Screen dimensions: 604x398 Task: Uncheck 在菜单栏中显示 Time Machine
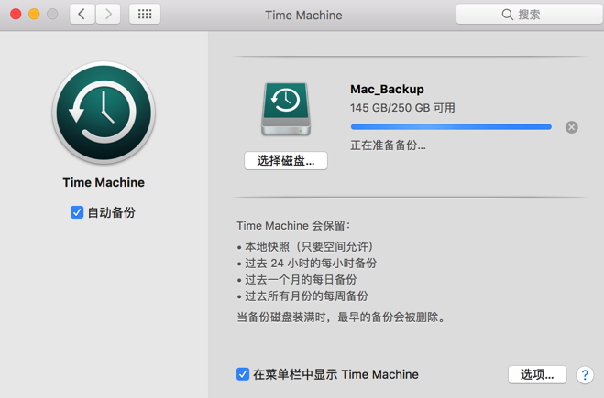[x=243, y=374]
